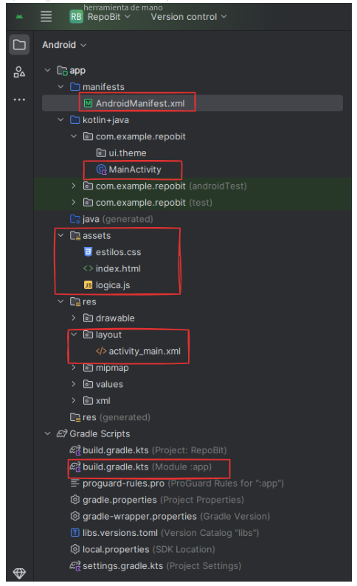
Task: Select build.gradle.kts (Module :app)
Action: [141, 467]
